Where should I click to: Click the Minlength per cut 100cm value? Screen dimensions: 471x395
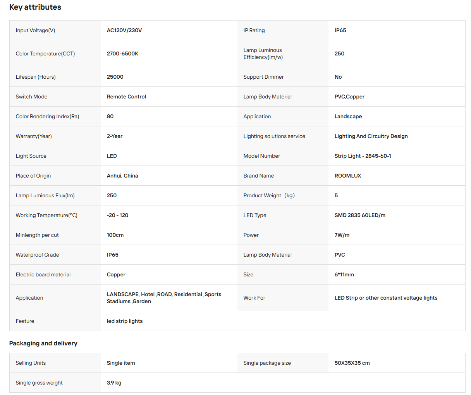pos(115,235)
